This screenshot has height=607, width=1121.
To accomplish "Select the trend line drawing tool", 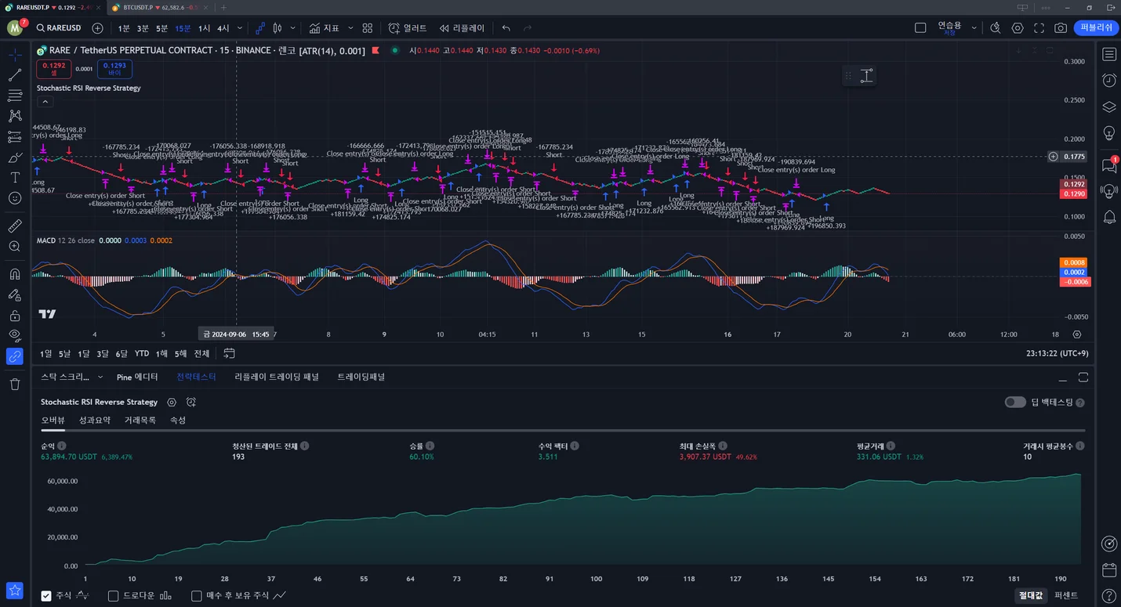I will tap(15, 75).
